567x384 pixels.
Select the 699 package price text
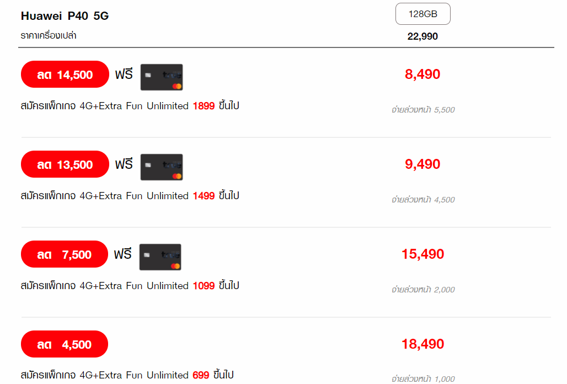pyautogui.click(x=201, y=375)
